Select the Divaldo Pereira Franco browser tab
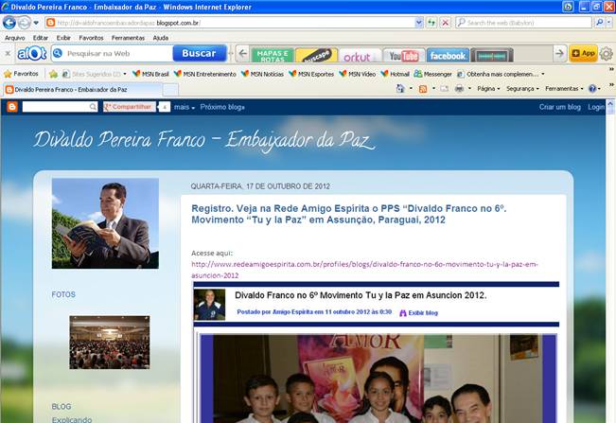616x423 pixels. 82,90
